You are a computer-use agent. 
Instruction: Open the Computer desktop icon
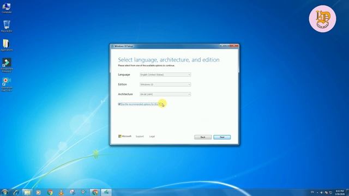[x=7, y=8]
